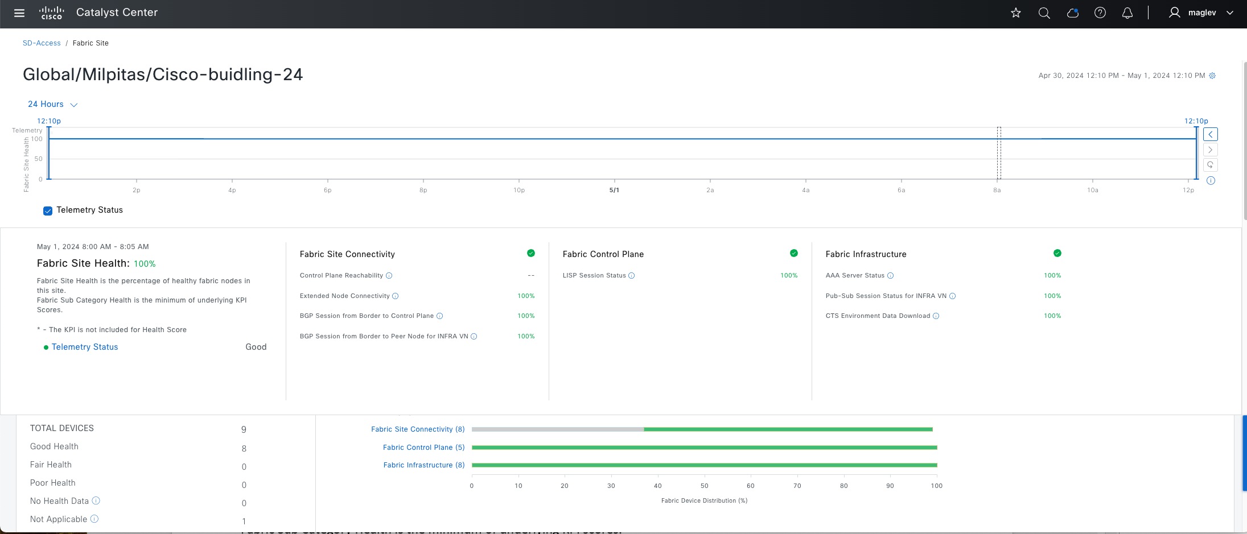Show info for AAA Server Status
Viewport: 1247px width, 534px height.
click(x=891, y=276)
